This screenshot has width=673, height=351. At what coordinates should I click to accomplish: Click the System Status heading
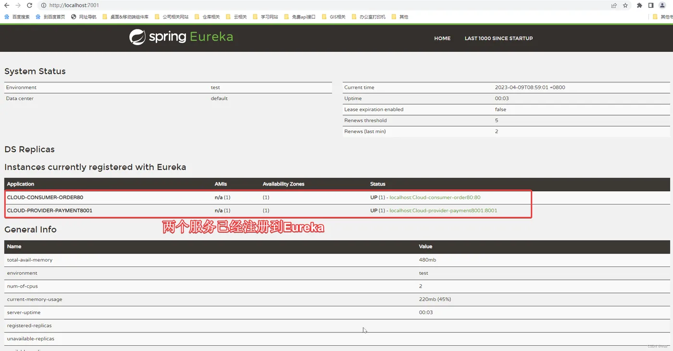[35, 71]
